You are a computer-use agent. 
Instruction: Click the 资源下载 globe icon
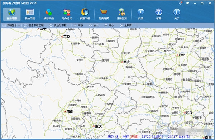tap(85, 12)
